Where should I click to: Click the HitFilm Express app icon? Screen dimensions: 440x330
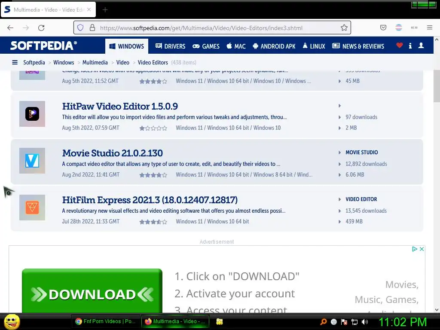click(32, 208)
